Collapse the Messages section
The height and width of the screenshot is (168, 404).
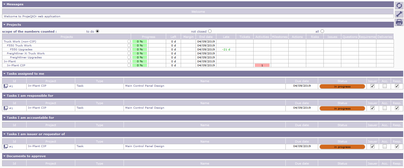click(x=5, y=5)
